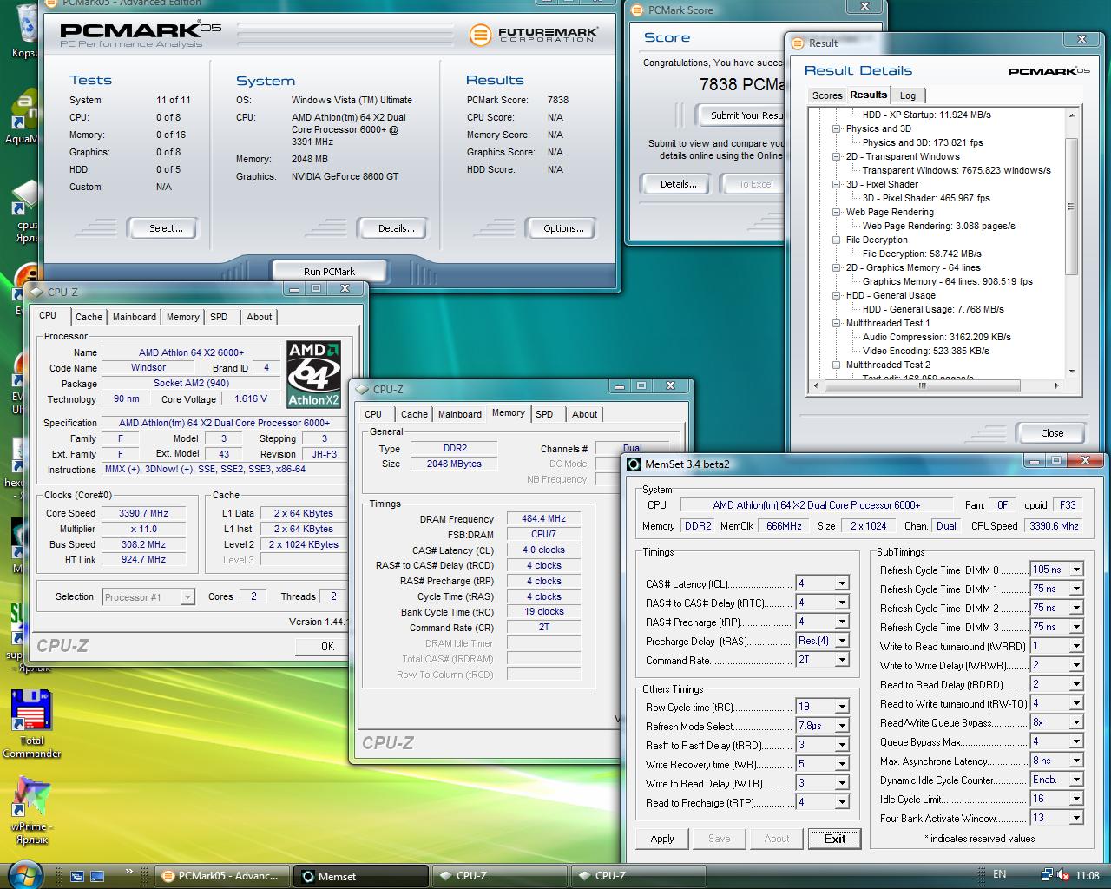1111x889 pixels.
Task: Click the volume icon in system tray
Action: coord(1064,875)
